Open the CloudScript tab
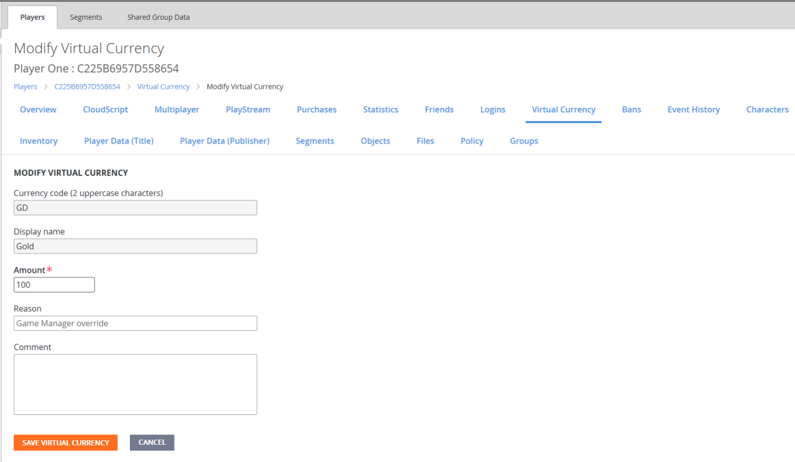Screen dimensions: 795x462 (x=105, y=110)
